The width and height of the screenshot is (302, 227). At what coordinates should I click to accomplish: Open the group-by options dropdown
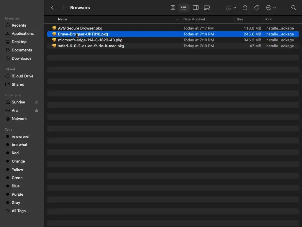(231, 8)
